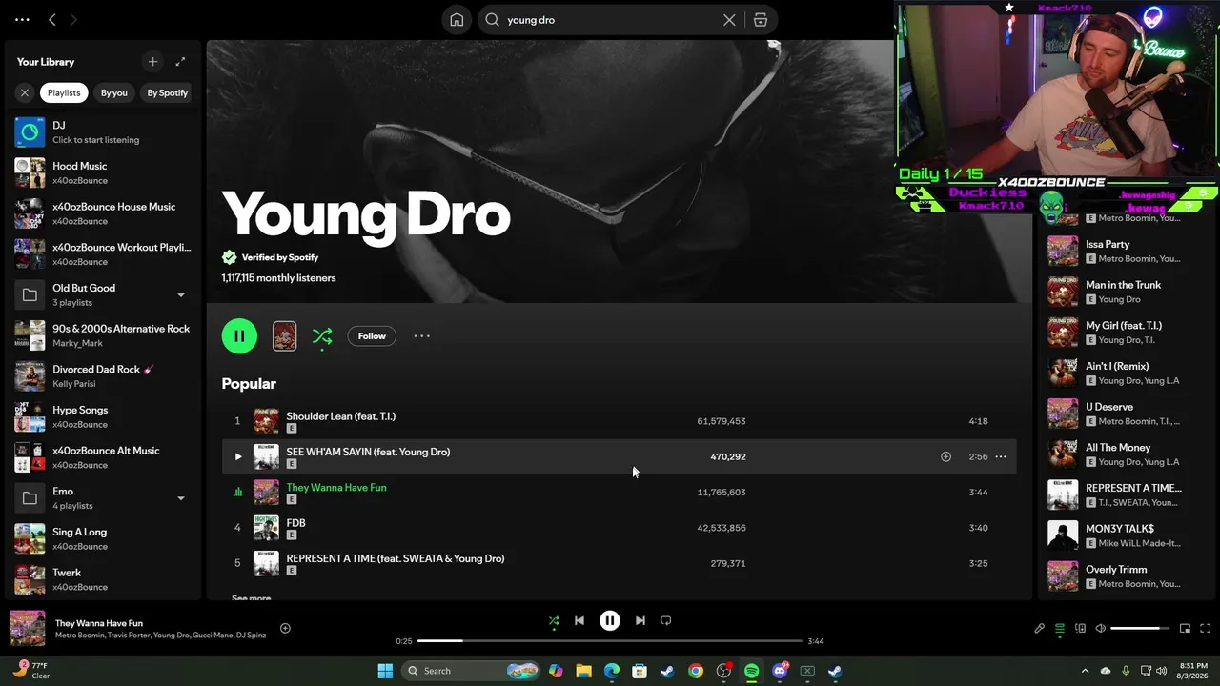This screenshot has width=1220, height=686.
Task: Select They Wanna Have Fun in the Popular list
Action: [620, 493]
